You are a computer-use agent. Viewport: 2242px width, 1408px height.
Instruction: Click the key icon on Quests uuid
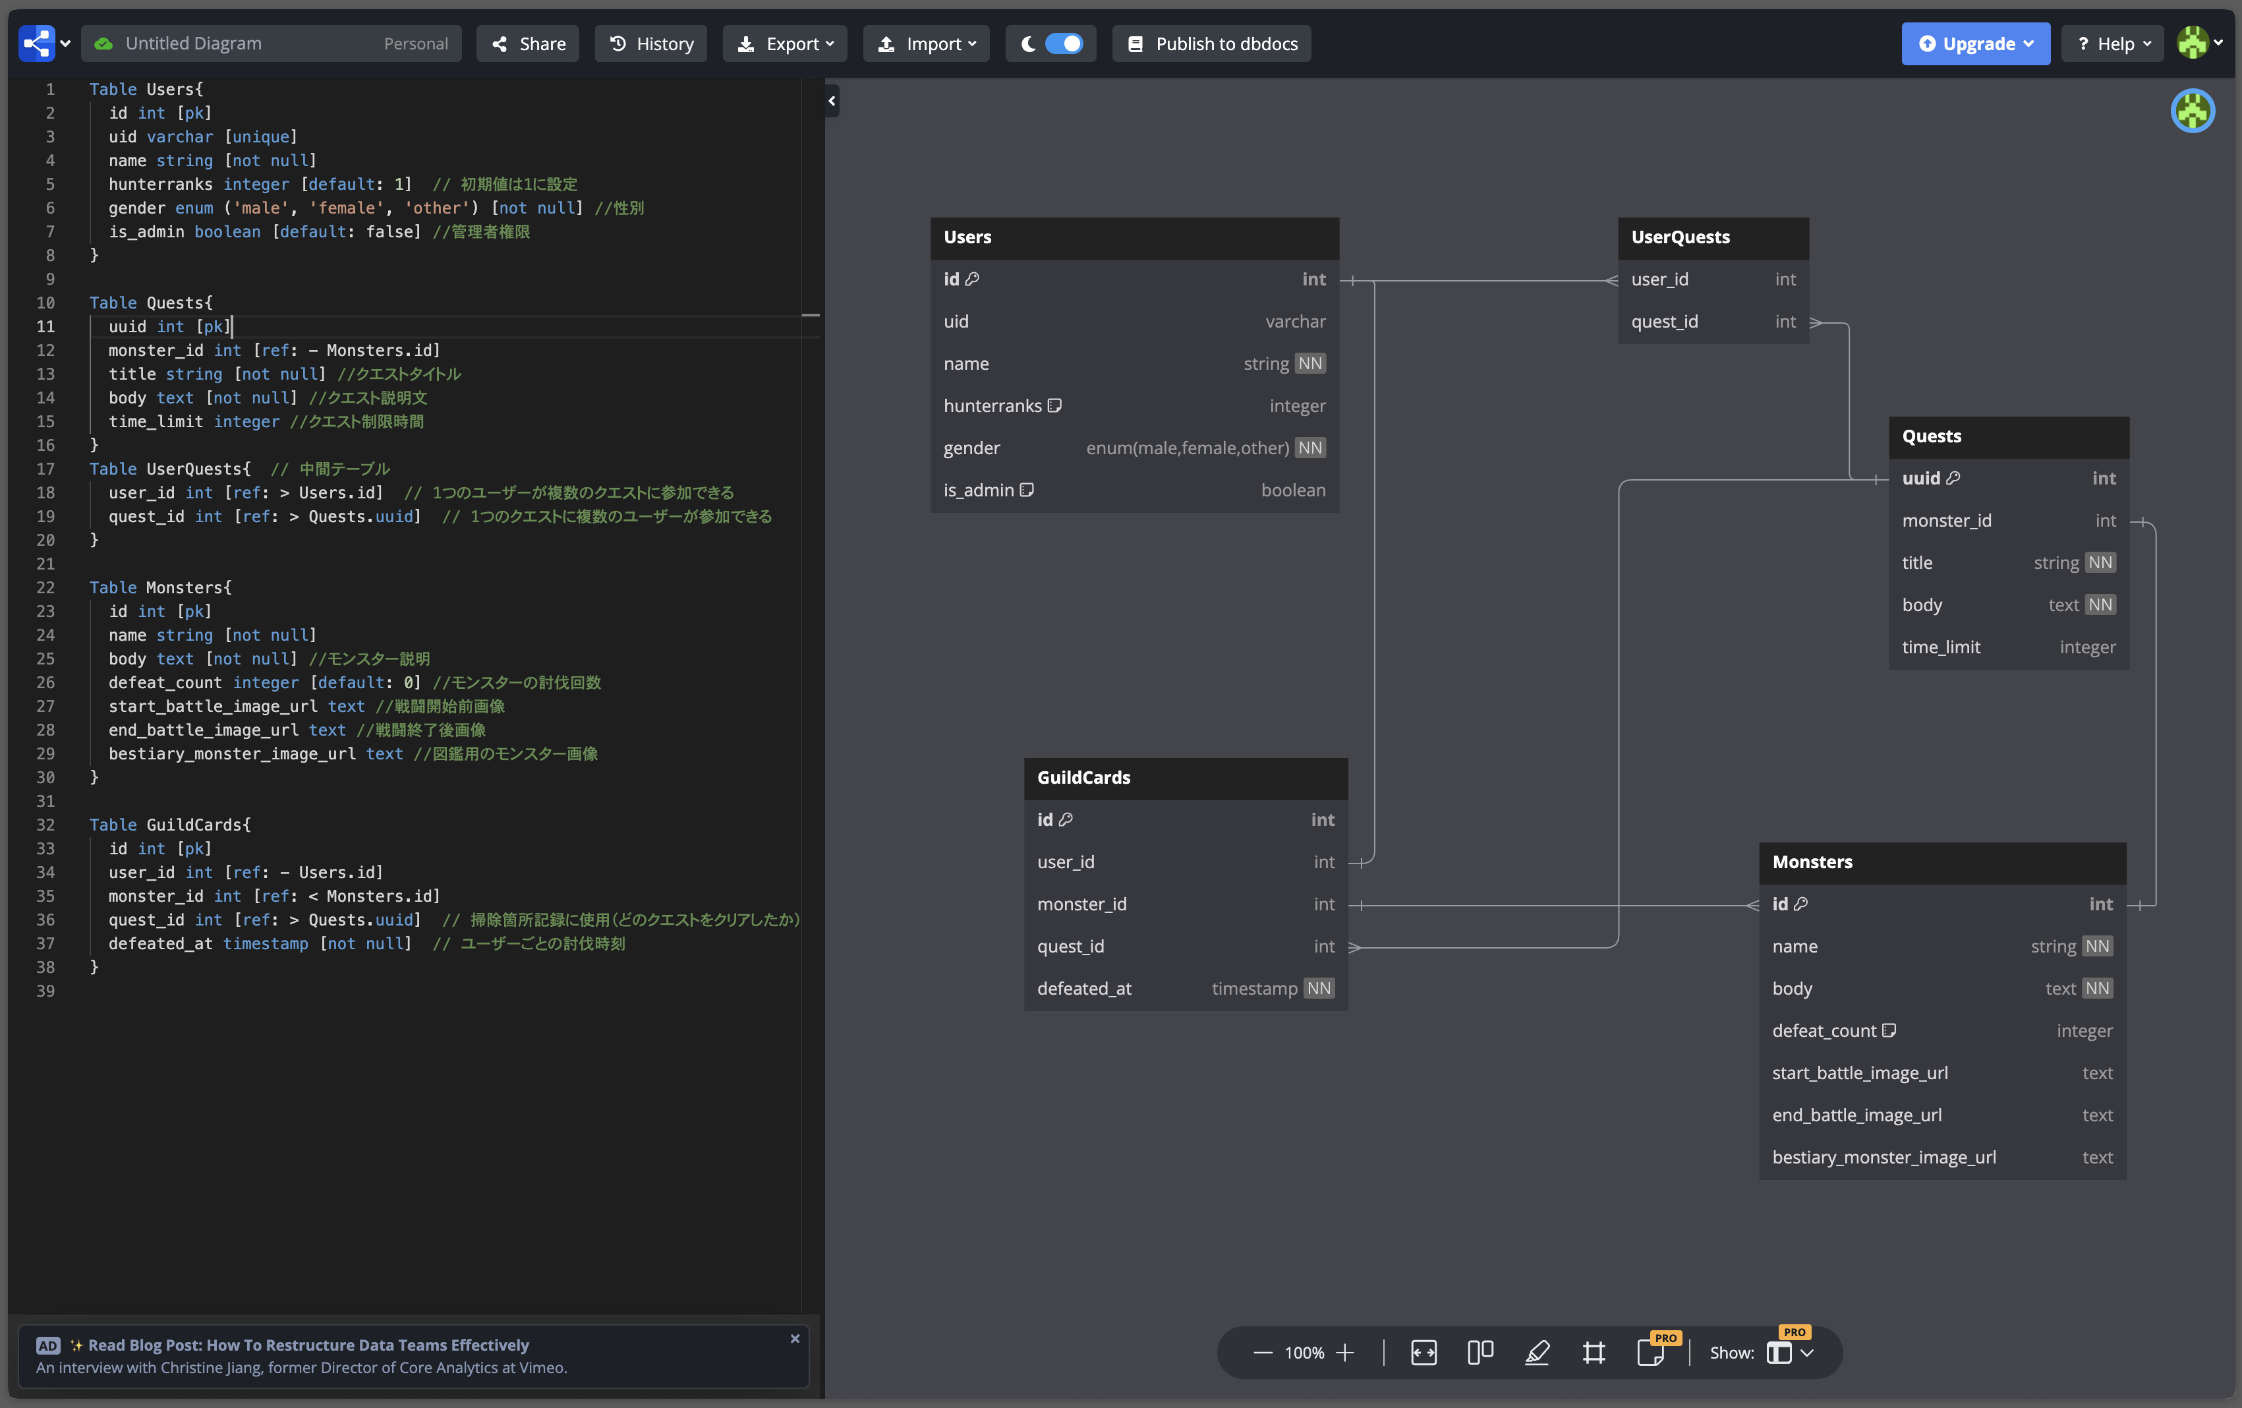click(x=1953, y=479)
